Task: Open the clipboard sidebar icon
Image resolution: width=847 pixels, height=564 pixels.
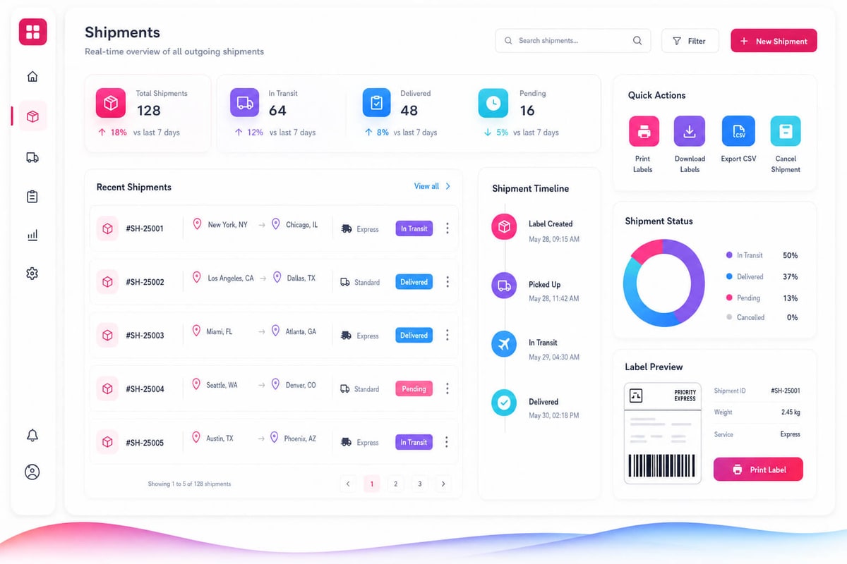Action: 32,197
